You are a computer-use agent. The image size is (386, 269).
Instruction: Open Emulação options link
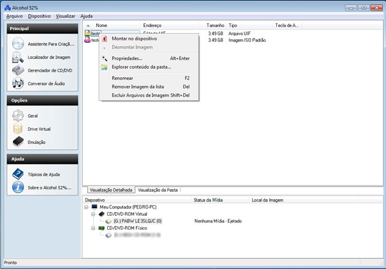point(36,142)
